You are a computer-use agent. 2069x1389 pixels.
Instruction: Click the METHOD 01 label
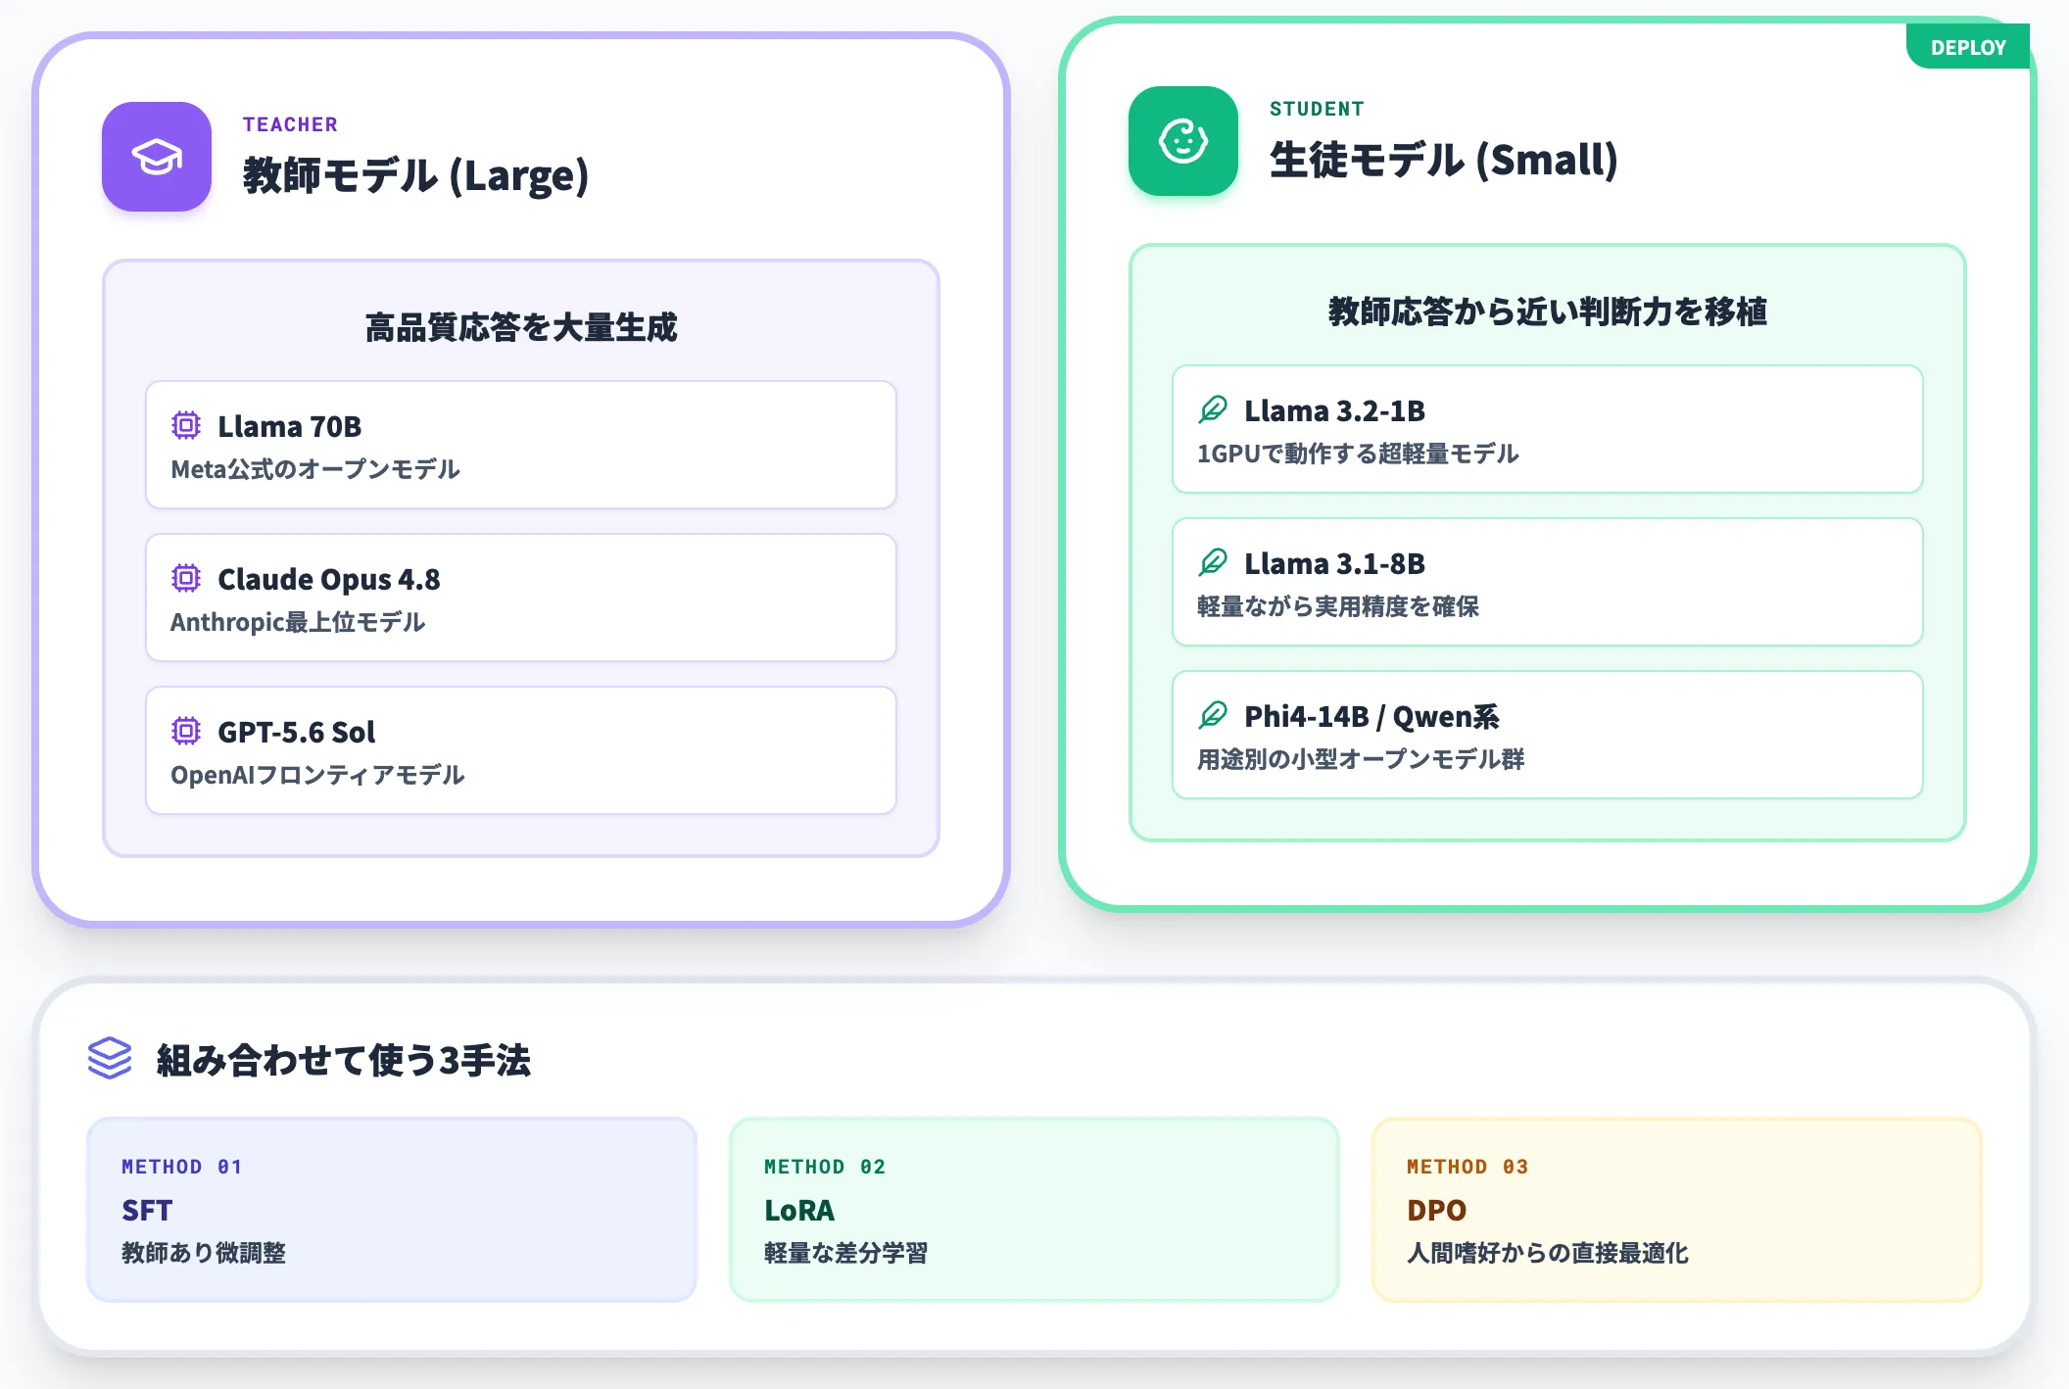[x=182, y=1167]
